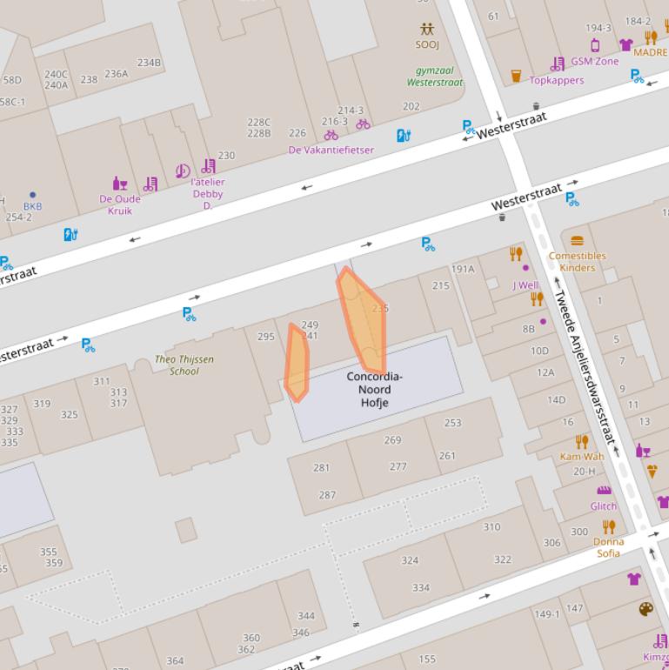Click the Comestibles Kinders burger icon

[x=577, y=240]
